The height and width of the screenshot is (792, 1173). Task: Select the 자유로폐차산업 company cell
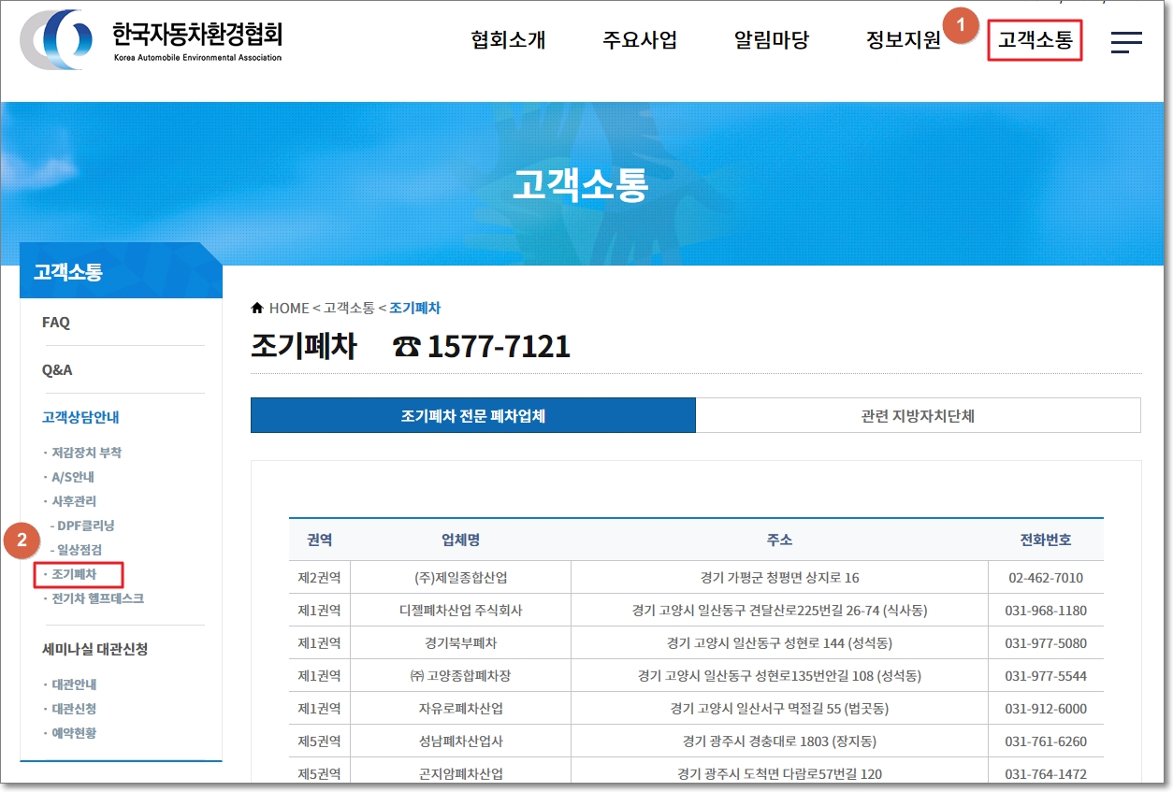click(x=460, y=709)
